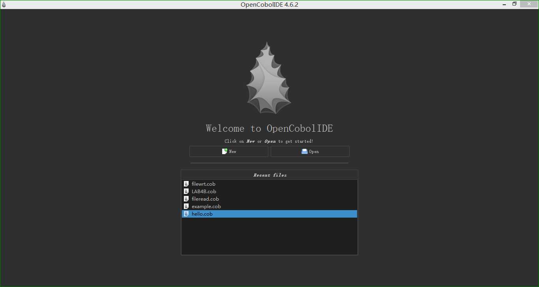This screenshot has height=287, width=539.
Task: Restore down the OpenCobolIDE window
Action: tap(515, 4)
